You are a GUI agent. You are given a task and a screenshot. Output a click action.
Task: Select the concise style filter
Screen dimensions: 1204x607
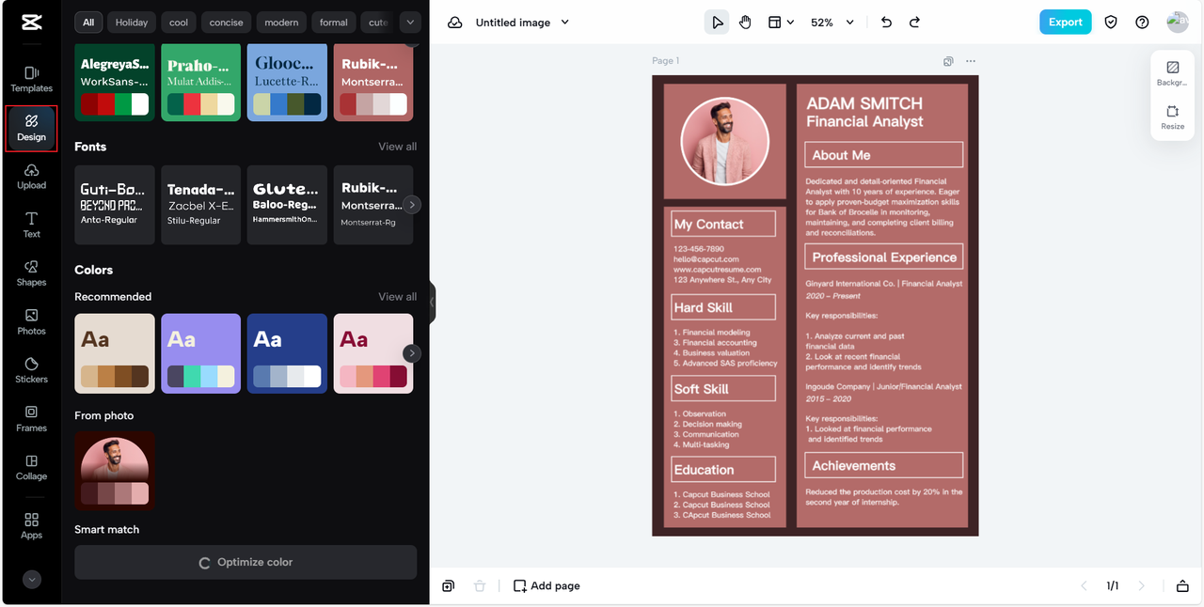point(226,23)
